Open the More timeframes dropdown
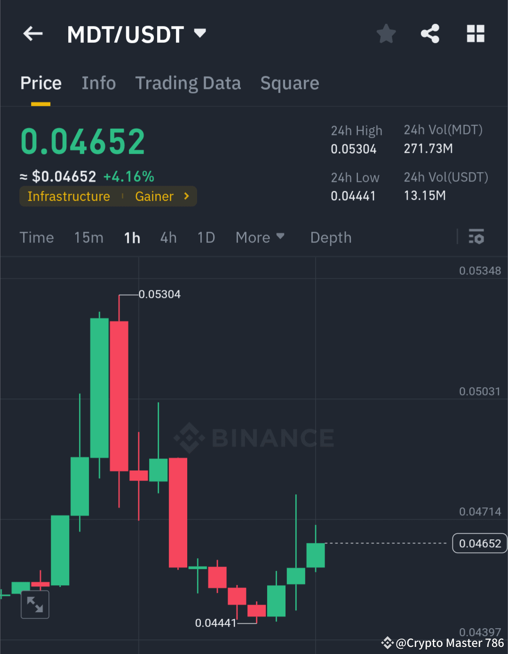 pos(260,237)
